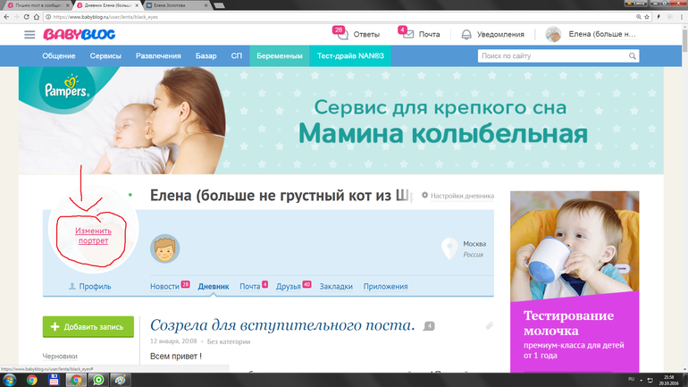Click the search magnifier icon
688x387 pixels.
tap(633, 55)
